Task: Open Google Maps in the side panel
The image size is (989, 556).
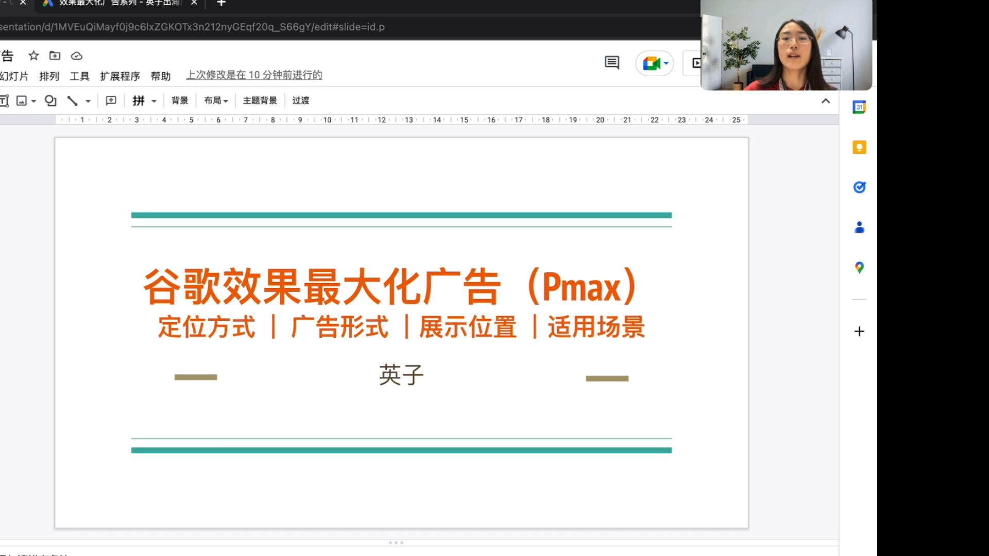Action: (859, 268)
